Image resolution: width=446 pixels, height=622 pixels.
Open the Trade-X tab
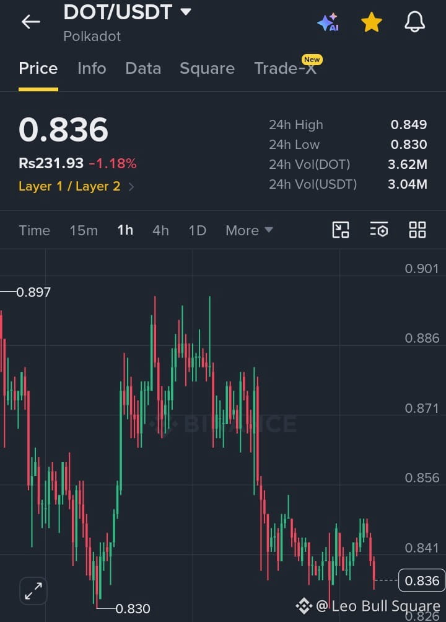tap(285, 68)
